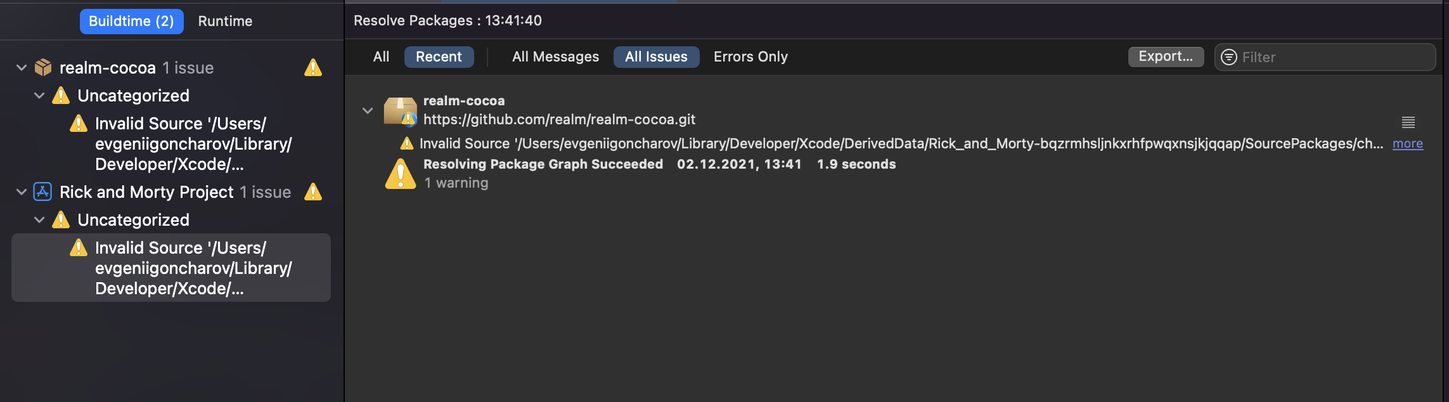Click warning badge beside realm-cocoa 1 issue

313,67
